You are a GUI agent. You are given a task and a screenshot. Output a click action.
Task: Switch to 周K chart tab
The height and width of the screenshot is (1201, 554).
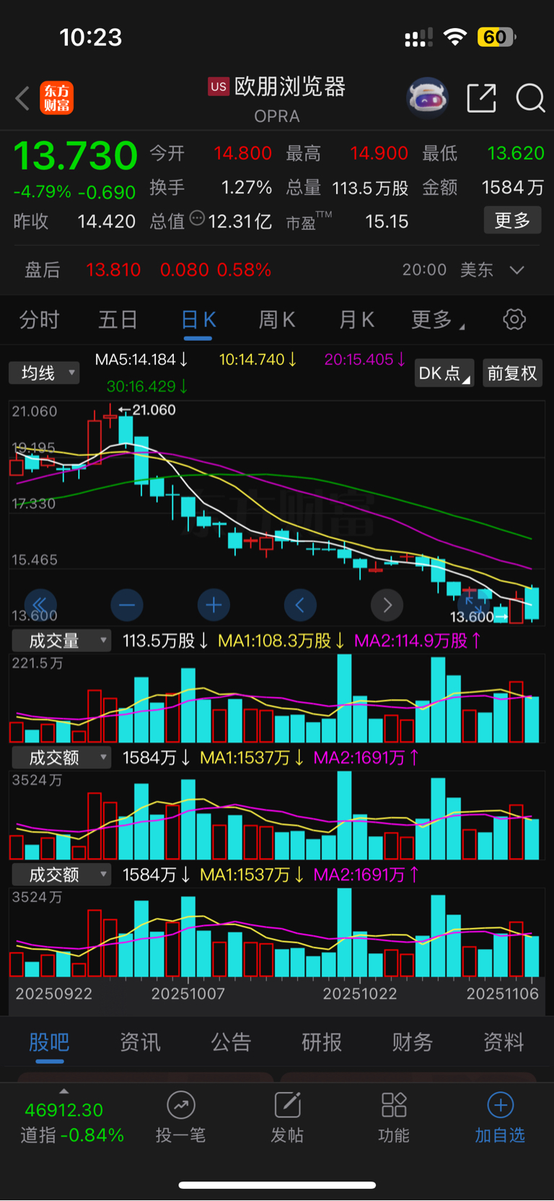point(276,320)
